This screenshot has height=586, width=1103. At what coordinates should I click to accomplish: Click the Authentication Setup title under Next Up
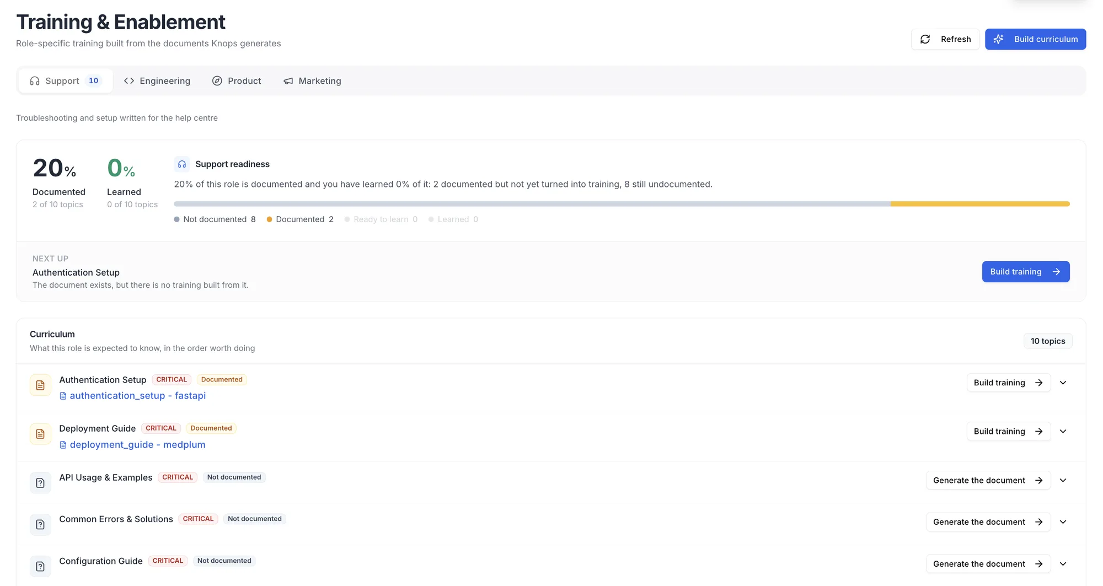tap(76, 272)
